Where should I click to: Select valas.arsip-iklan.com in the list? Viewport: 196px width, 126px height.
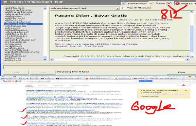(x=18, y=14)
